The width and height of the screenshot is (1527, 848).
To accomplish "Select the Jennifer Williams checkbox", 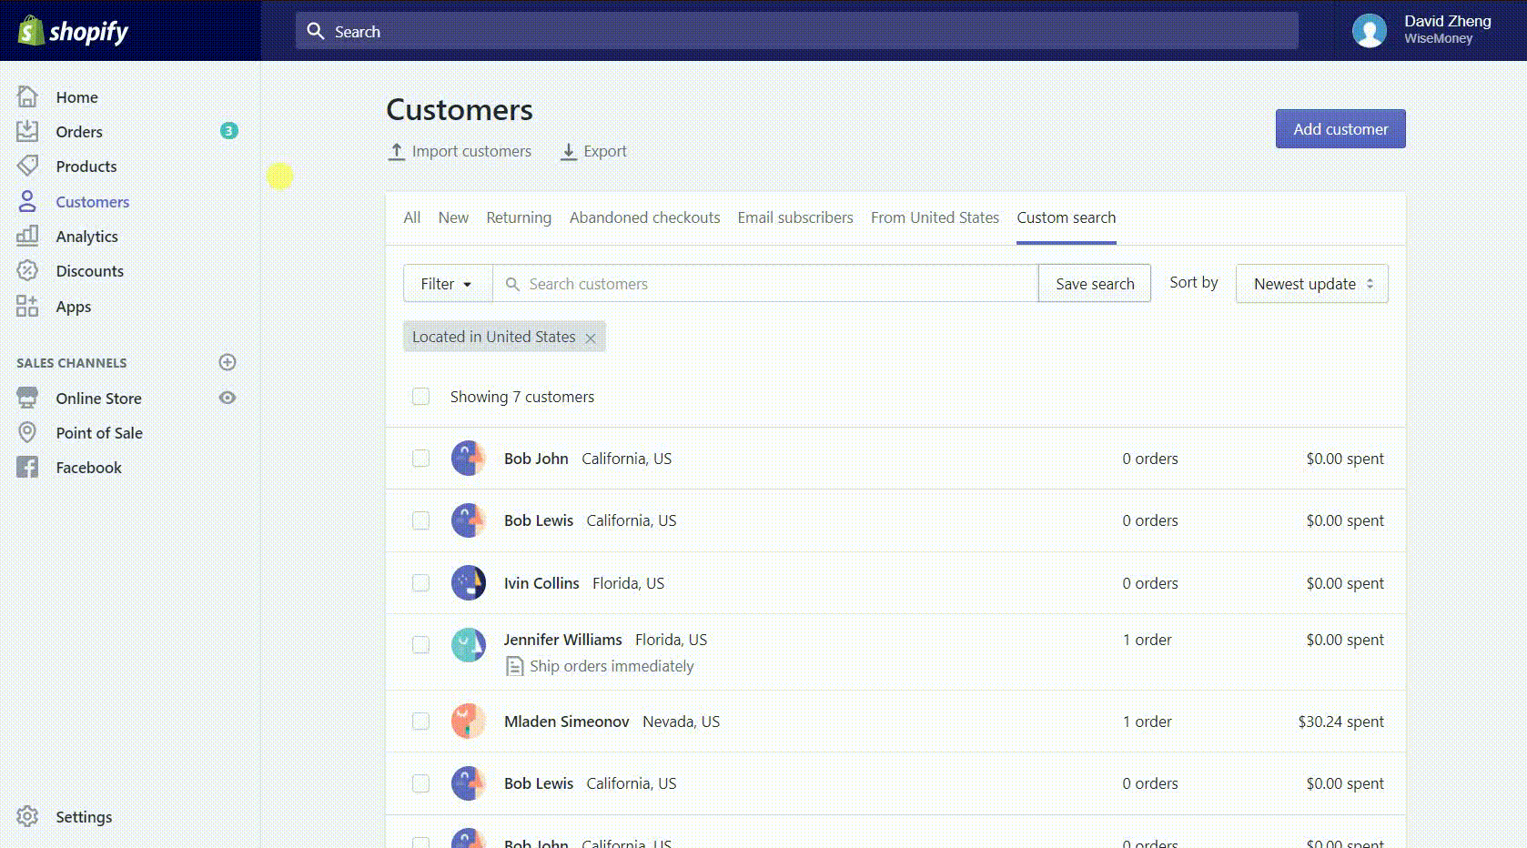I will (x=420, y=644).
